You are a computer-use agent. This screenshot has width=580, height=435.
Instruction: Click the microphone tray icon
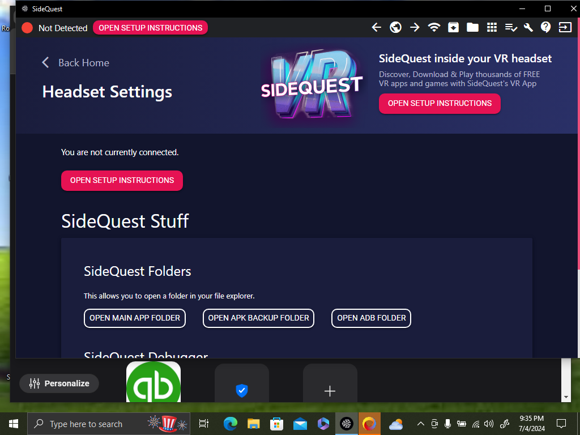pos(447,424)
